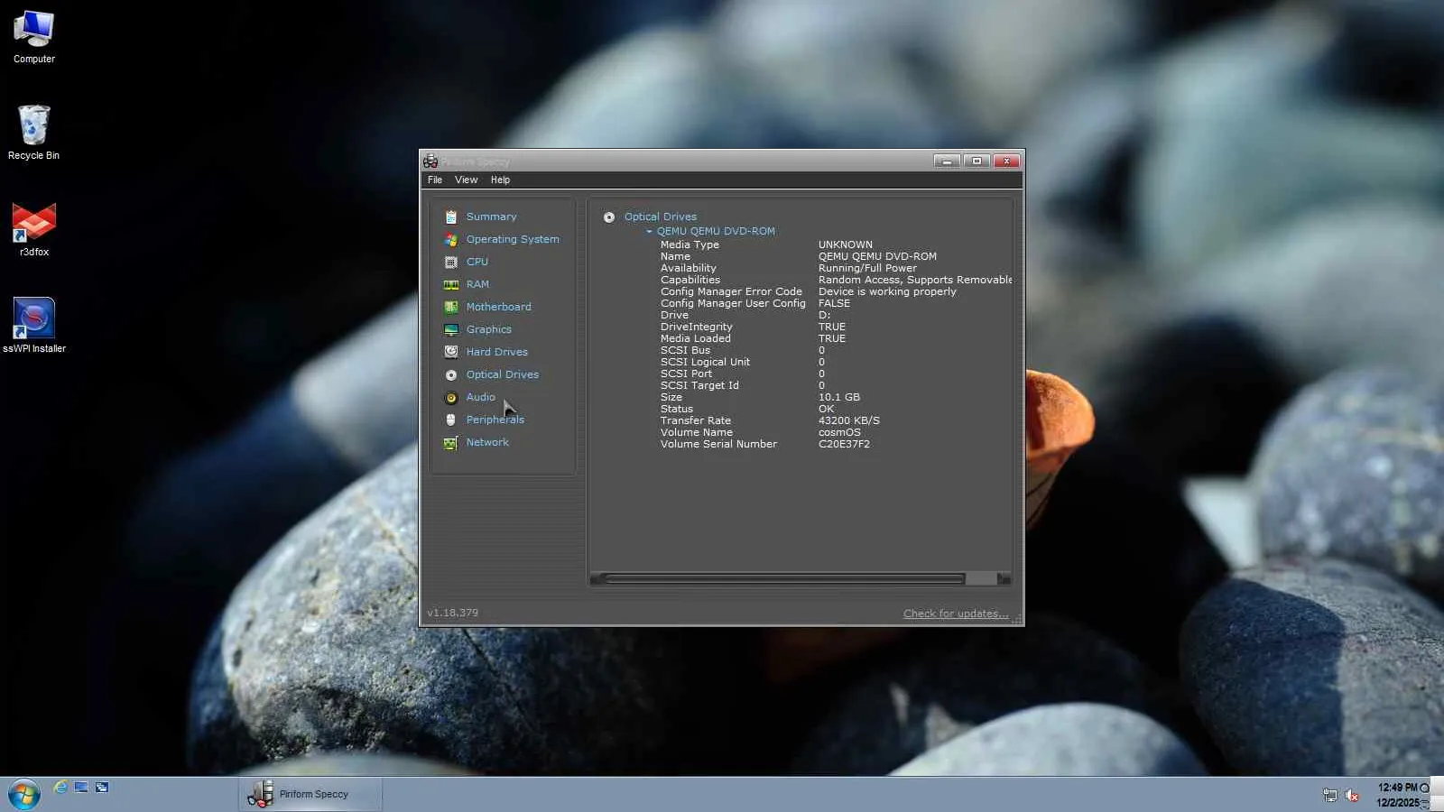Select the Summary clipboard icon in sidebar
The height and width of the screenshot is (812, 1444).
click(451, 217)
